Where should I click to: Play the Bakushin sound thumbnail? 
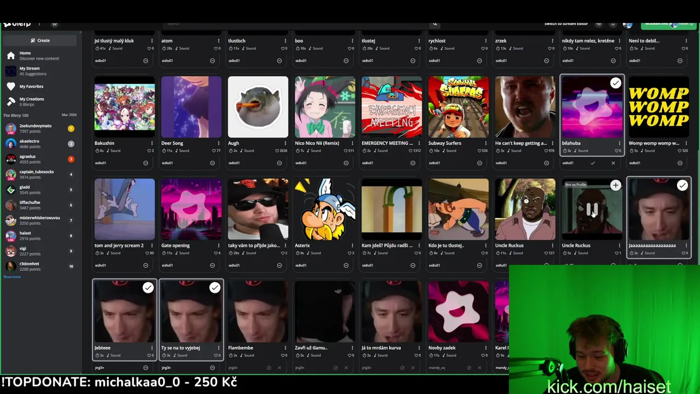125,107
